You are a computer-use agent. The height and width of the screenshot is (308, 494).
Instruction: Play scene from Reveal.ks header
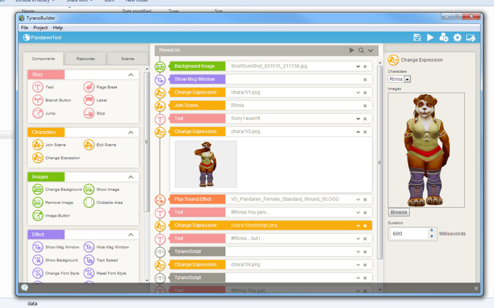352,50
